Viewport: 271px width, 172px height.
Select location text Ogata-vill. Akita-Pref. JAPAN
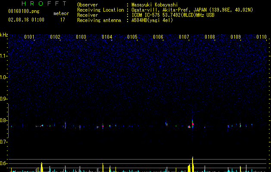(169, 10)
